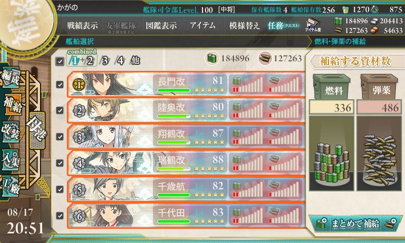The image size is (405, 243).
Task: Open the 任務 (クエスト) quest menu
Action: point(283,25)
